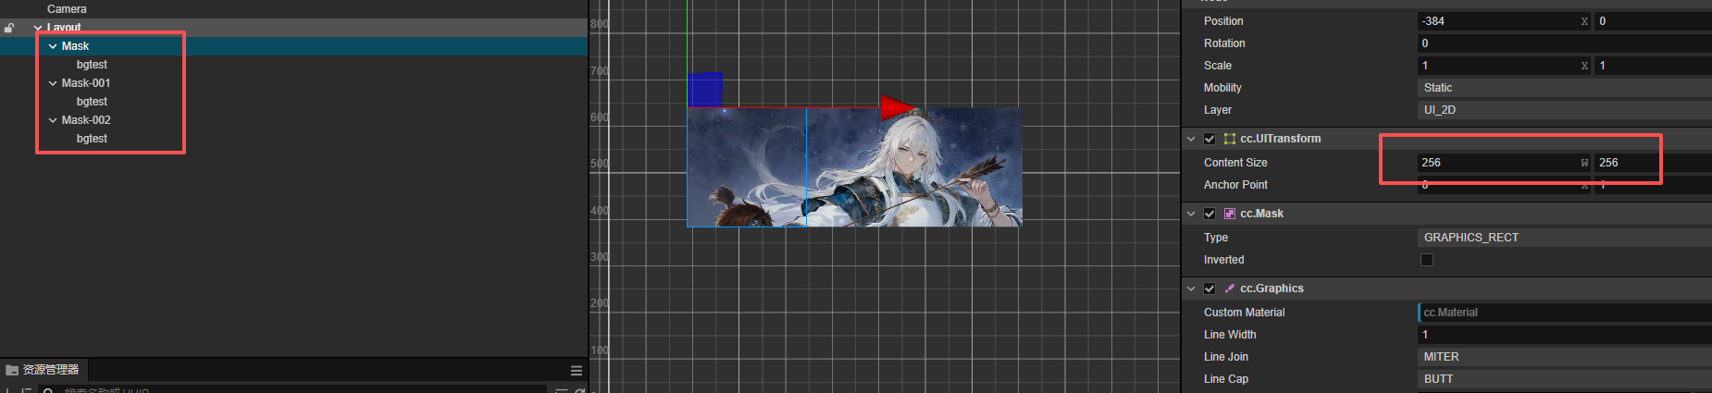The height and width of the screenshot is (393, 1712).
Task: Click the cc.Mask component title
Action: pos(1261,214)
